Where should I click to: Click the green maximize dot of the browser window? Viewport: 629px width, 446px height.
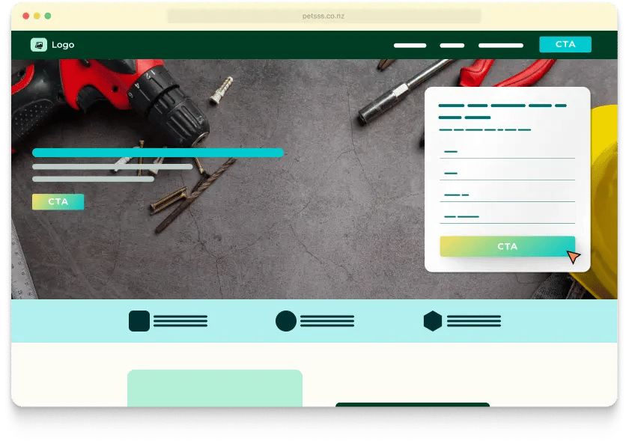pyautogui.click(x=48, y=16)
